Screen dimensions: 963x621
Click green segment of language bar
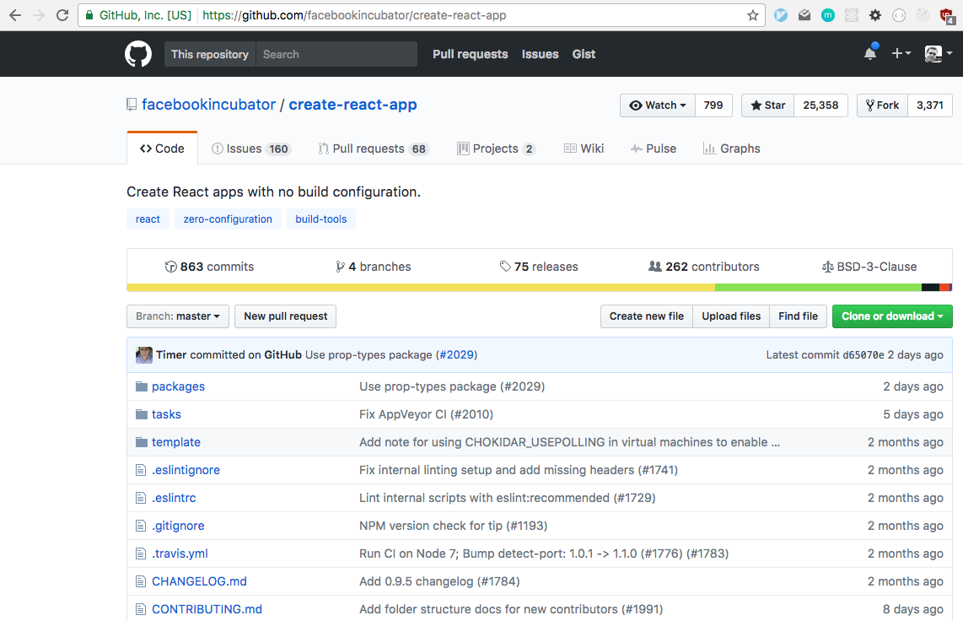pyautogui.click(x=818, y=288)
